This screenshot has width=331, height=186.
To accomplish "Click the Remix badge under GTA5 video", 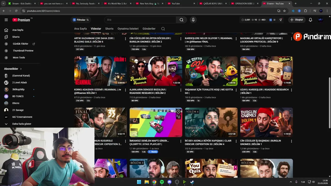I will (153, 152).
